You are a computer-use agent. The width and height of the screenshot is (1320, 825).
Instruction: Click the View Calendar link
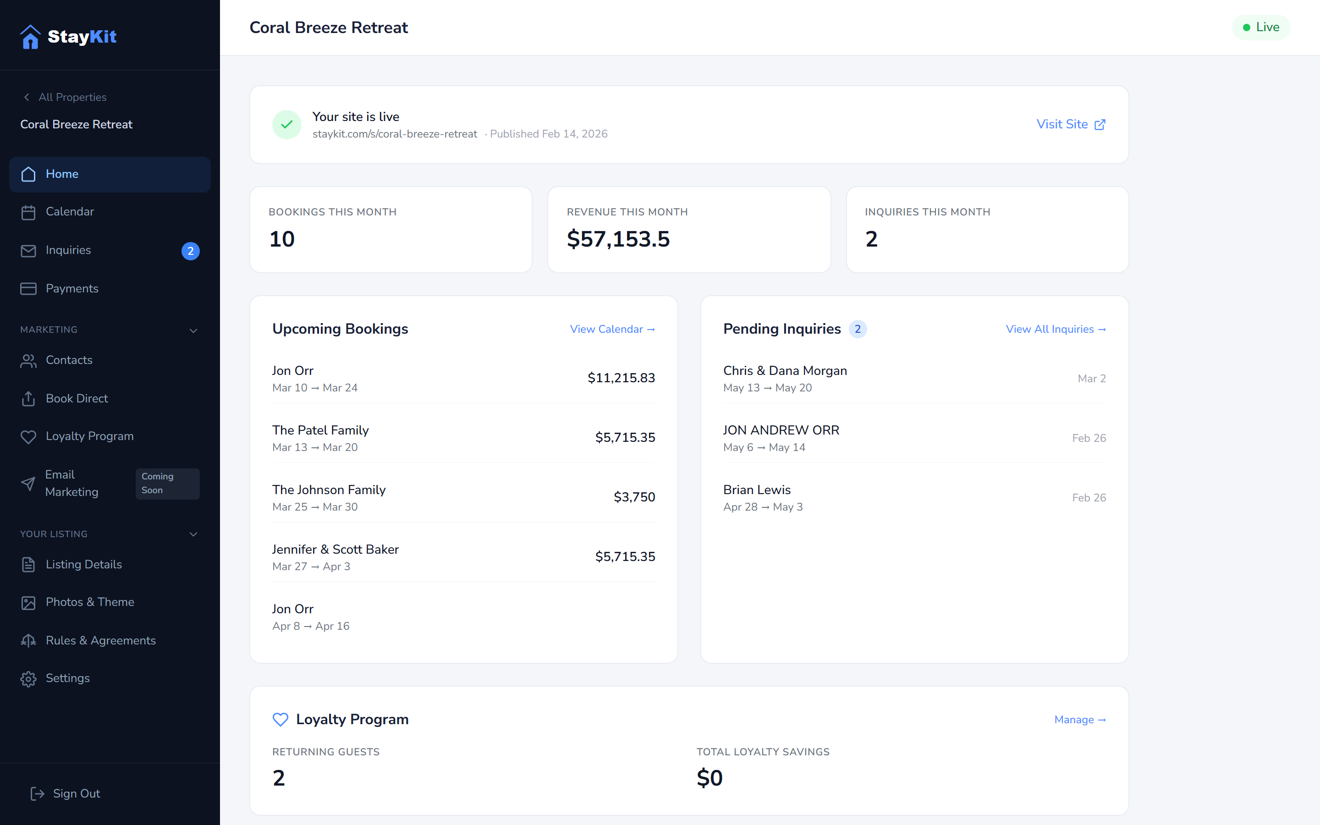612,329
